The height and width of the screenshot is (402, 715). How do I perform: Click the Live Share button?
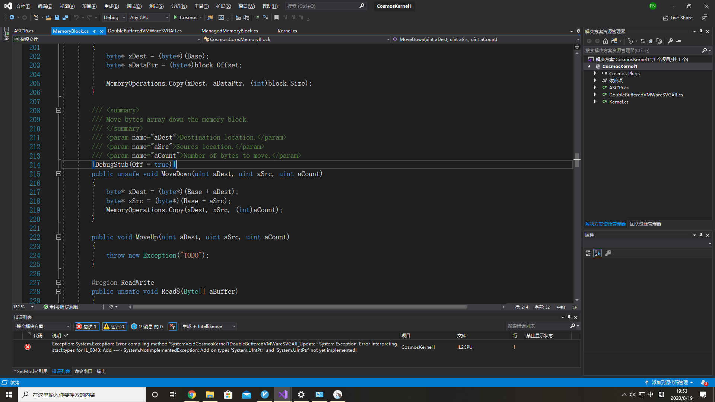coord(678,17)
